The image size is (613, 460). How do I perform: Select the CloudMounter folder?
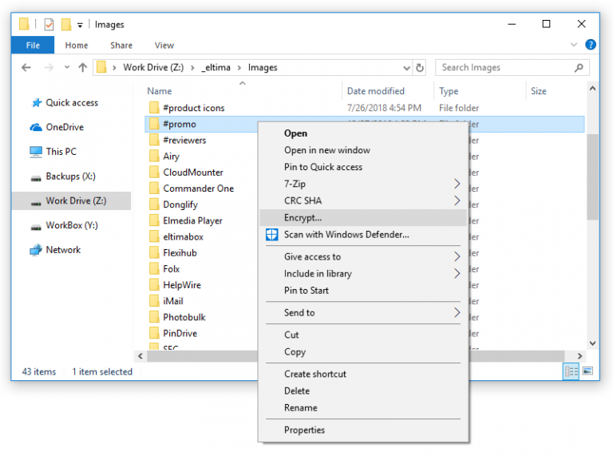[x=193, y=172]
